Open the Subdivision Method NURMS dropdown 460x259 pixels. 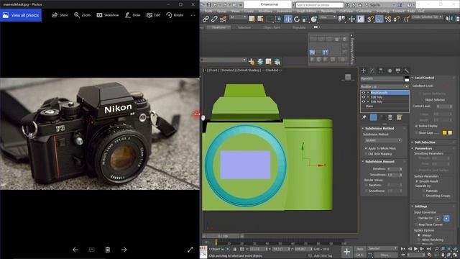click(383, 141)
